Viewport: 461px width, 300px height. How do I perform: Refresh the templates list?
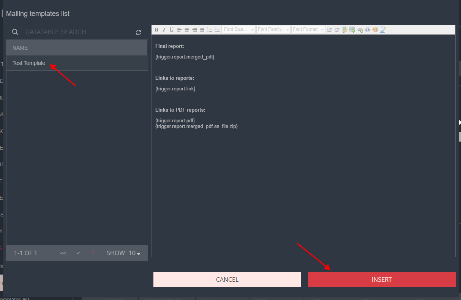[139, 32]
